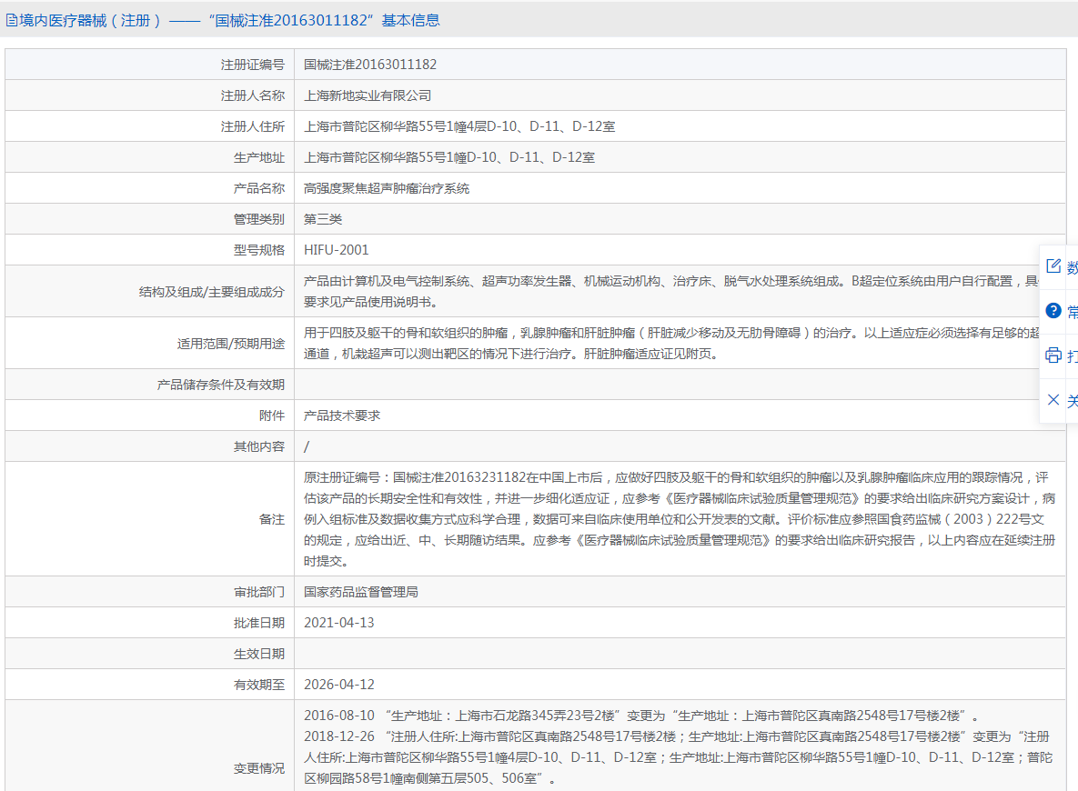
Task: Click product name 高强度聚焦超声肿瘤治疗系统
Action: point(387,188)
